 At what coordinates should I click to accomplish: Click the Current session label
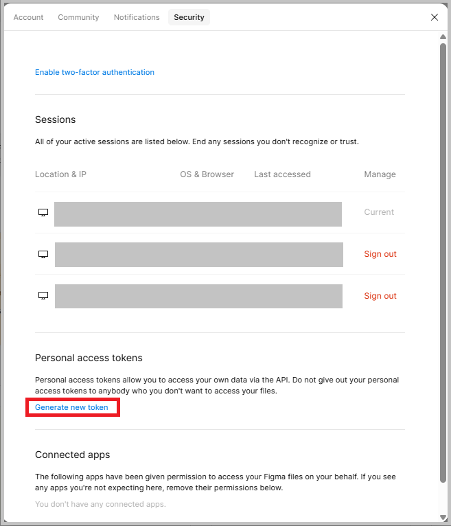(379, 212)
